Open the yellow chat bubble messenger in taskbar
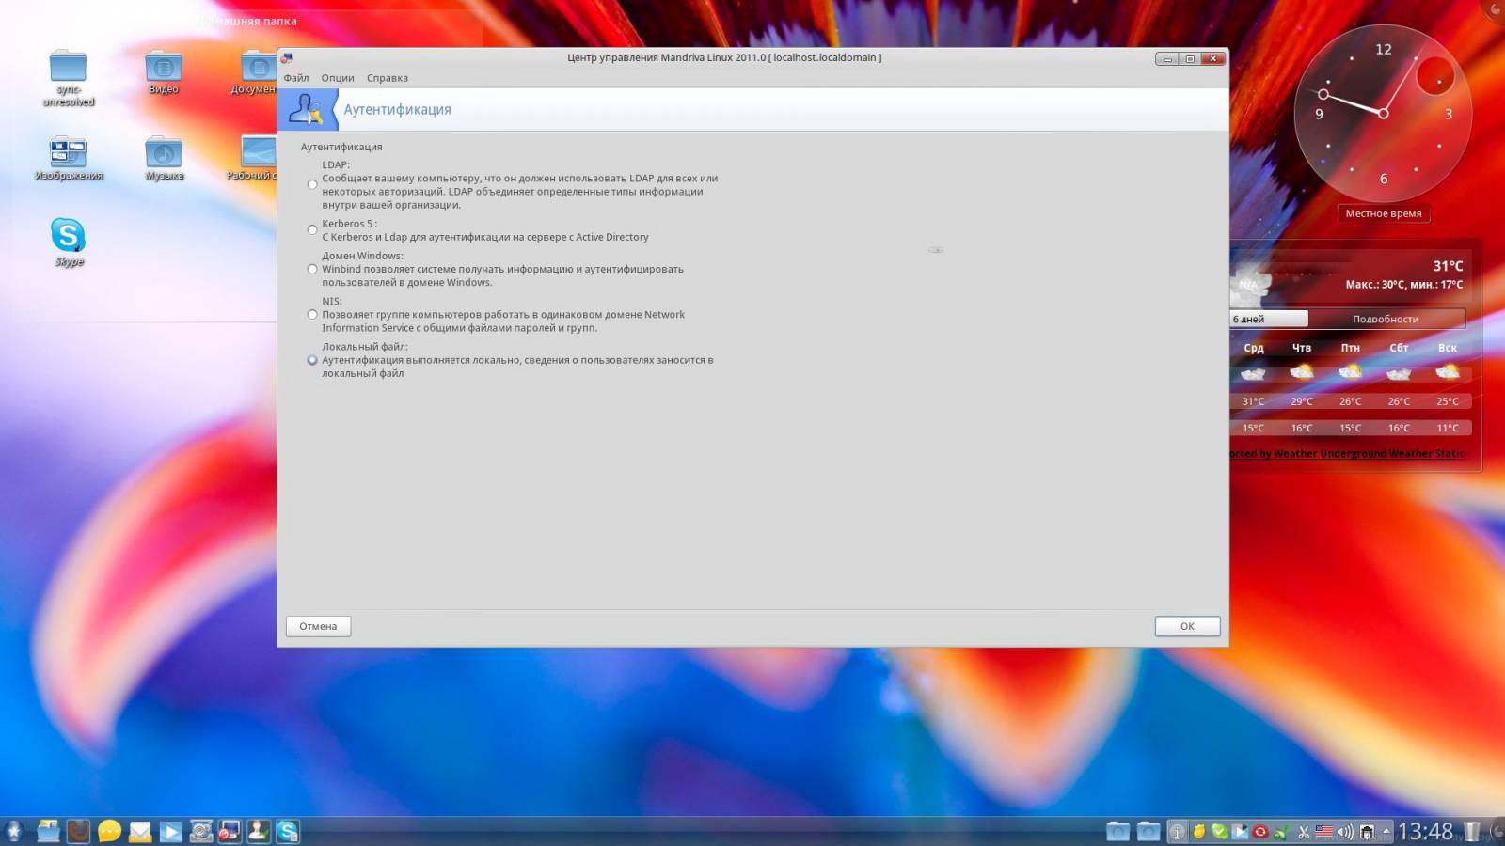1505x846 pixels. pyautogui.click(x=109, y=831)
